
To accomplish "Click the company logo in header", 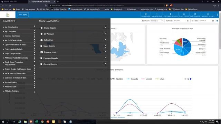I will [8, 14].
